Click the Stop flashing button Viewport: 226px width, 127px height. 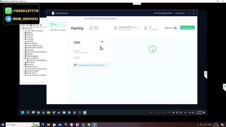188,28
